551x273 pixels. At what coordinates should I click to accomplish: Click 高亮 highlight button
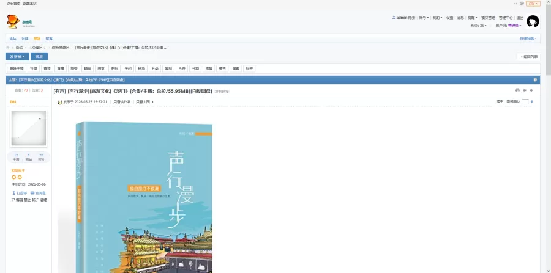coord(74,68)
